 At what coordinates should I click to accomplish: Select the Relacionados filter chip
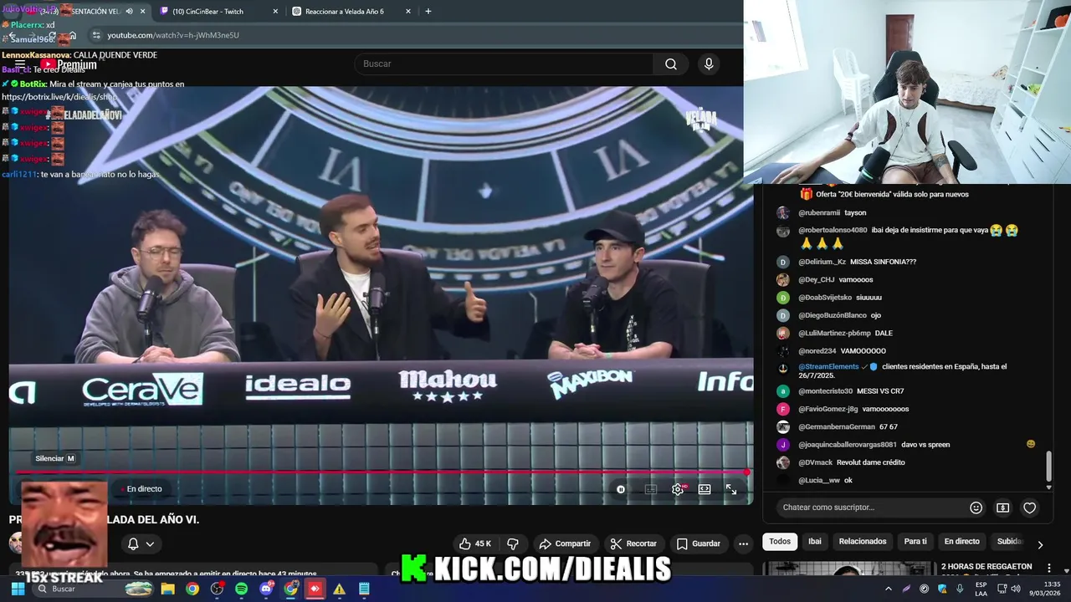pyautogui.click(x=863, y=541)
